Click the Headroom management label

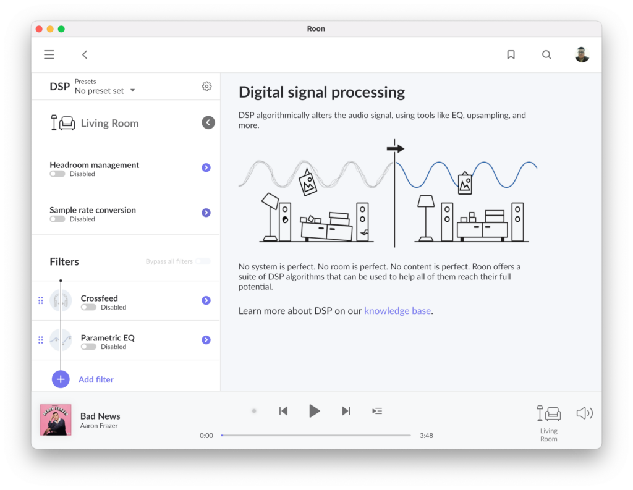94,165
